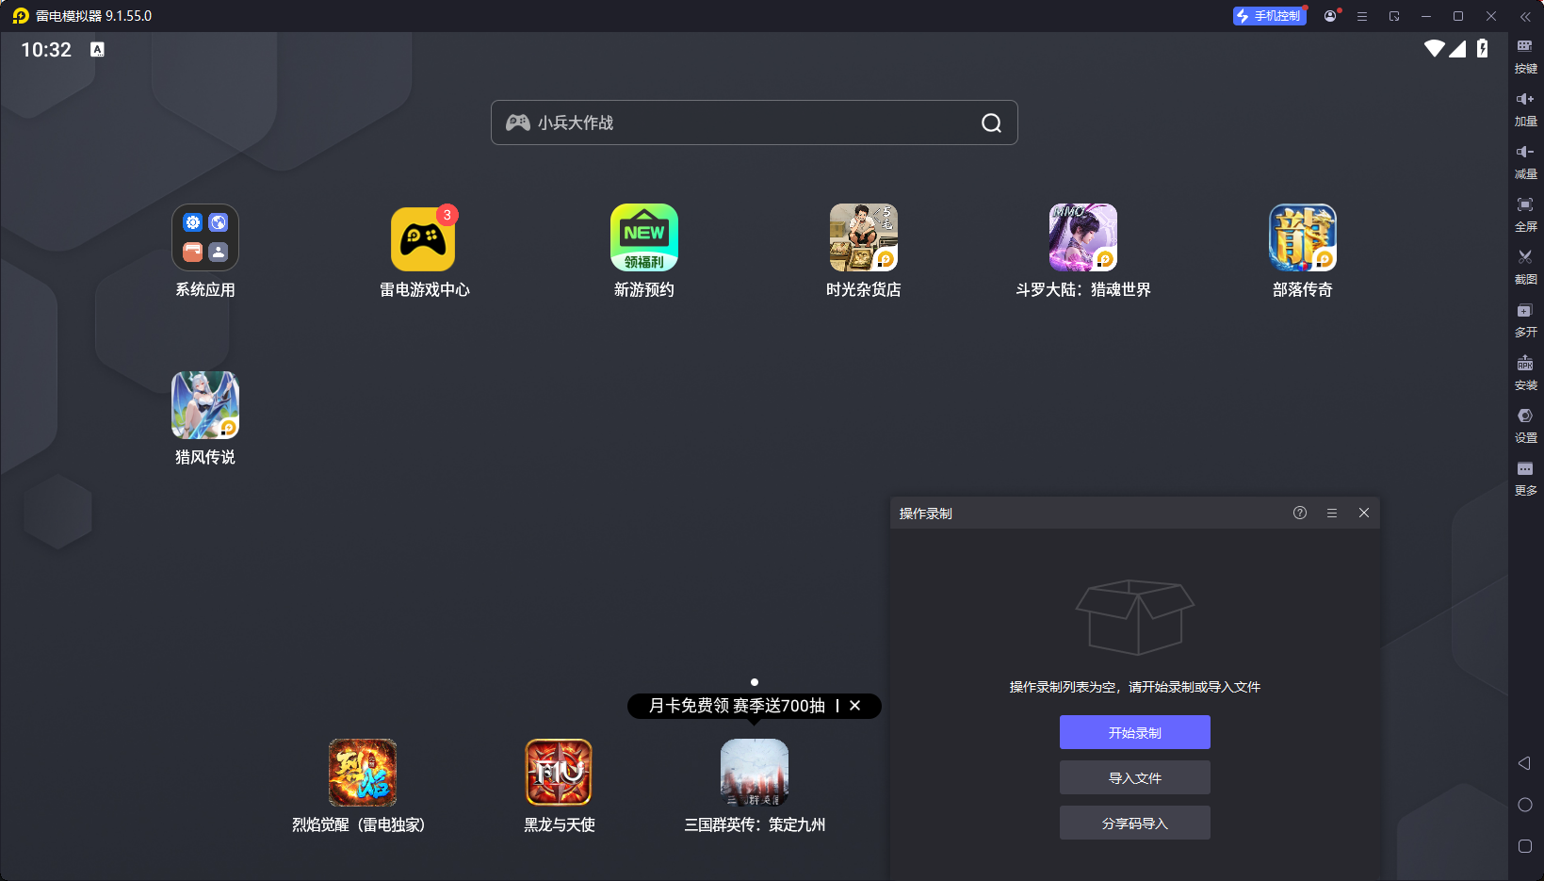Screen dimensions: 1544x881
Task: Click the 截图 screenshot tool in sidebar
Action: [x=1524, y=264]
